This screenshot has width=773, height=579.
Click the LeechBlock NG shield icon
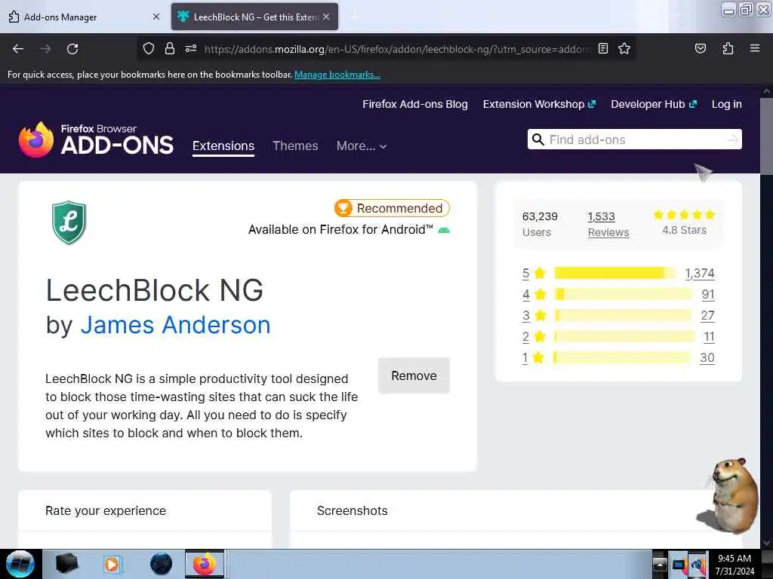pos(69,222)
